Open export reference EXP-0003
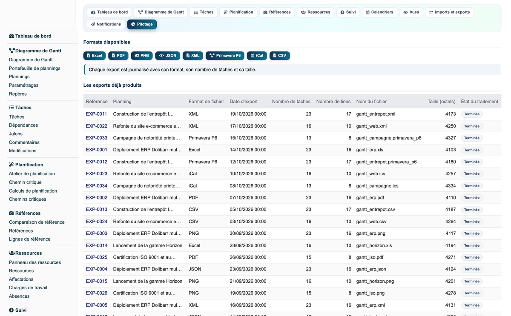This screenshot has width=511, height=316. pos(97,233)
